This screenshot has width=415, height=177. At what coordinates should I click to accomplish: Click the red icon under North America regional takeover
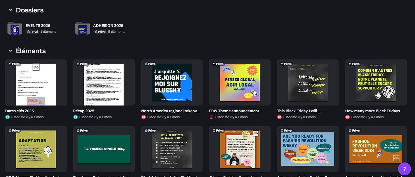pos(144,117)
